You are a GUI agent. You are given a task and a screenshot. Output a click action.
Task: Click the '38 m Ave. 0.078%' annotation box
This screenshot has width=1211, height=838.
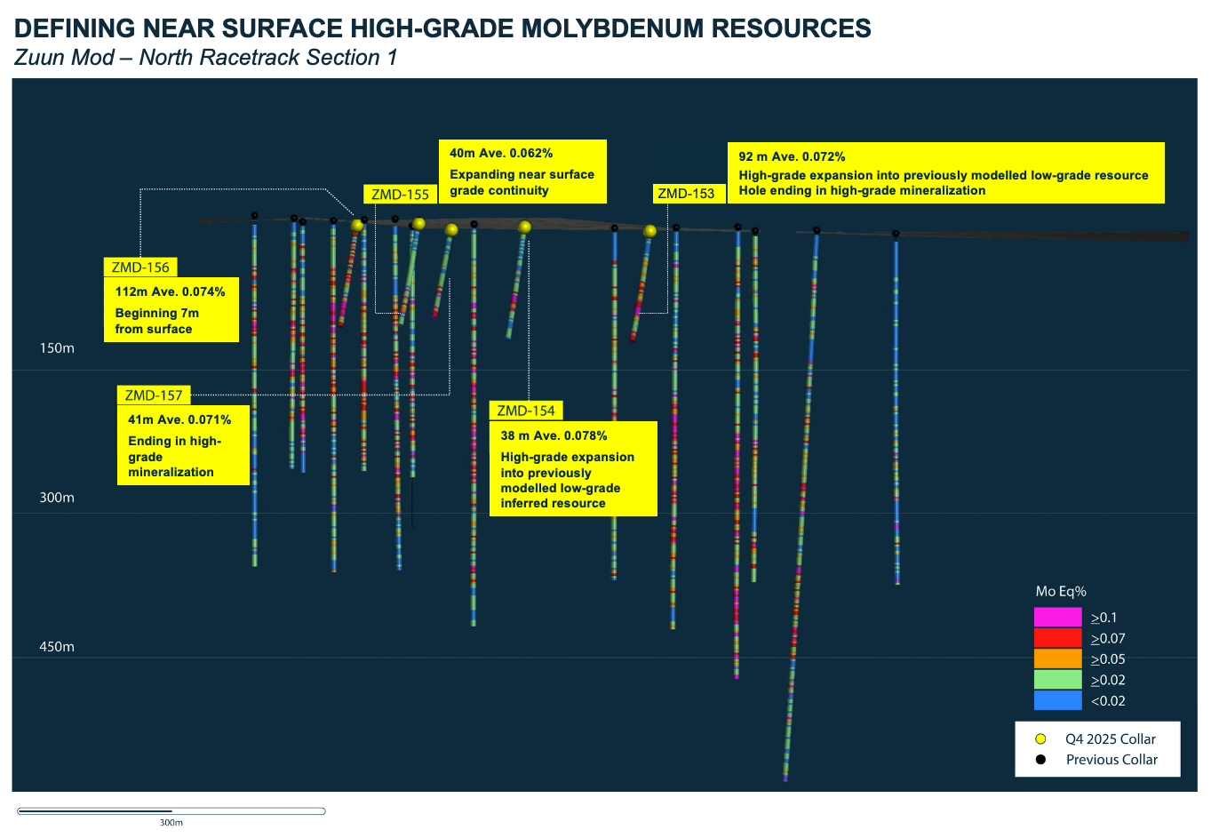coord(573,468)
